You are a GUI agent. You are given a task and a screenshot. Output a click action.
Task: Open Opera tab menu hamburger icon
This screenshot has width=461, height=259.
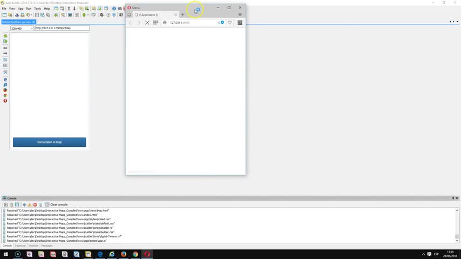tap(240, 15)
